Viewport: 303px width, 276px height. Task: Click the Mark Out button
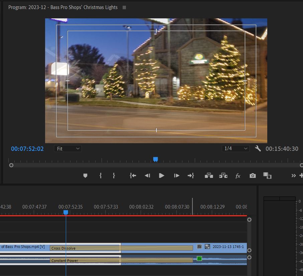tap(114, 176)
